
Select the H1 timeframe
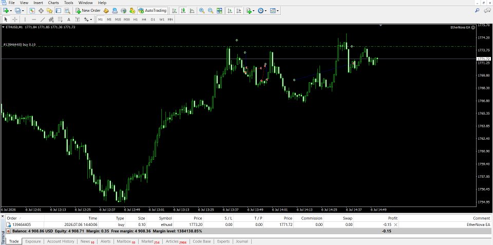[x=136, y=20]
